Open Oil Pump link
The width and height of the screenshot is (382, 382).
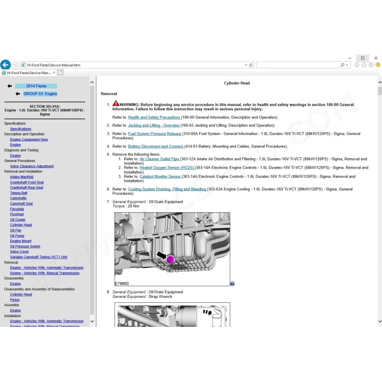(x=17, y=236)
